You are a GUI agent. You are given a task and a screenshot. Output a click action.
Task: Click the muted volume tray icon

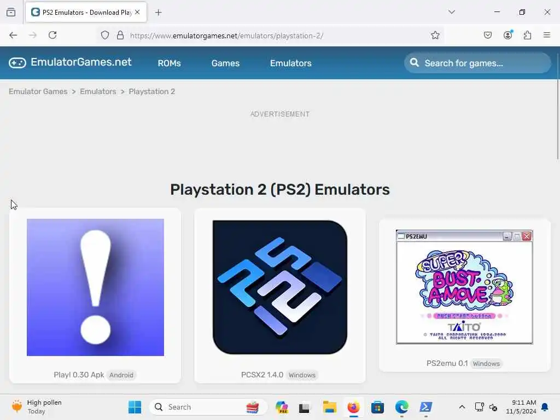pyautogui.click(x=493, y=407)
